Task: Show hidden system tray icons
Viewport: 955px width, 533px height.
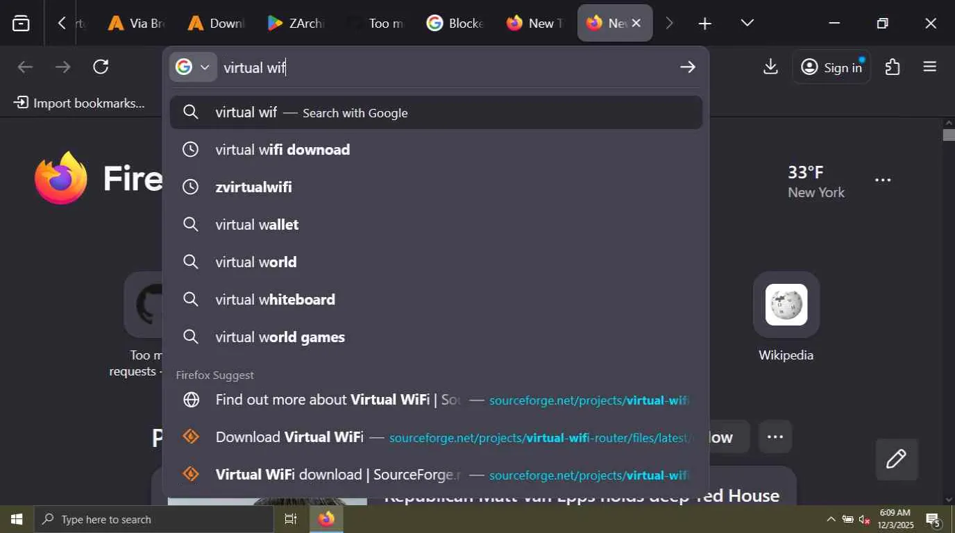Action: coord(831,519)
